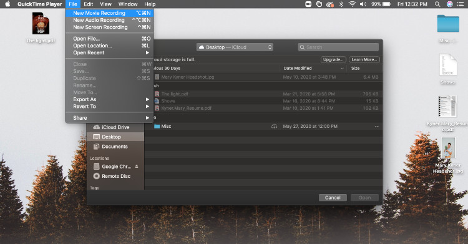Expand the Revert To submenu
Image resolution: width=468 pixels, height=244 pixels.
click(x=110, y=106)
